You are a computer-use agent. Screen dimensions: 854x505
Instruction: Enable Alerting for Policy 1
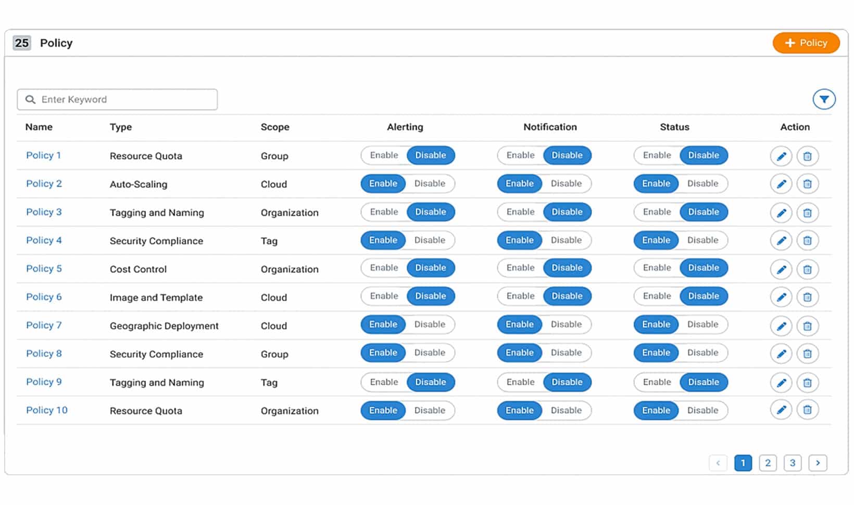click(x=384, y=156)
